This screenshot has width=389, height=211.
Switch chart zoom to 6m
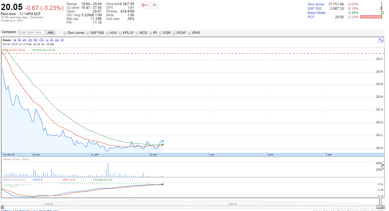(35, 40)
